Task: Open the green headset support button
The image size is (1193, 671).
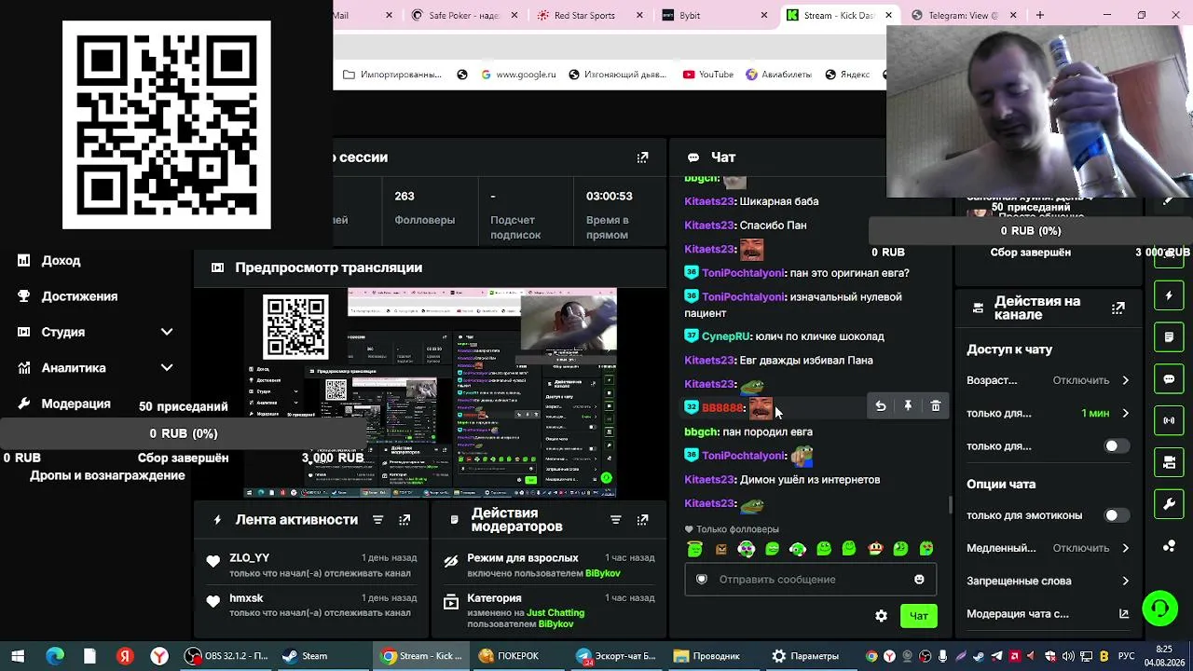Action: click(x=1160, y=609)
